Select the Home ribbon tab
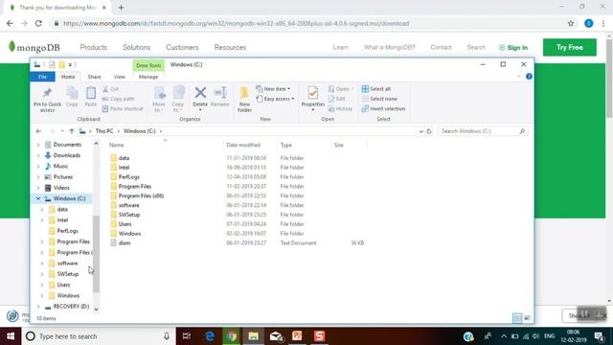 click(x=68, y=77)
